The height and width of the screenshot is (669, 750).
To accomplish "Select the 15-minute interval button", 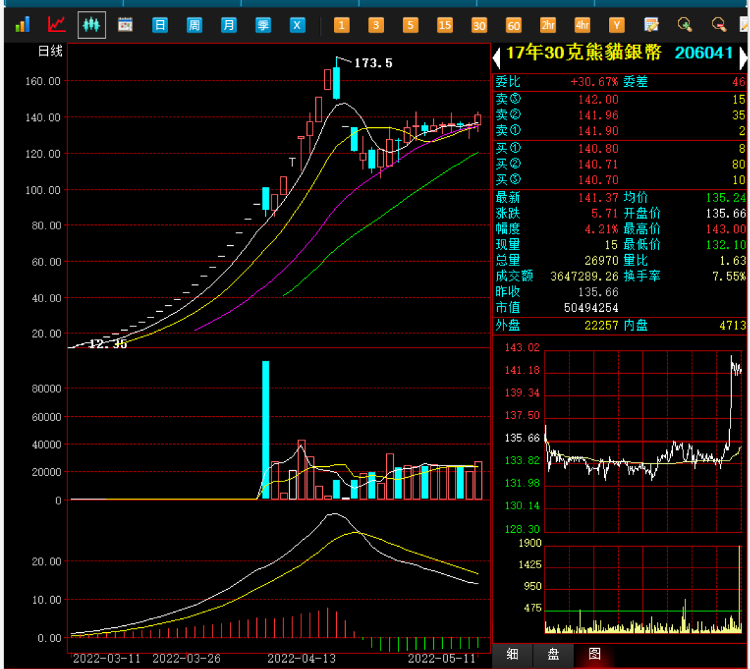I will [x=445, y=25].
